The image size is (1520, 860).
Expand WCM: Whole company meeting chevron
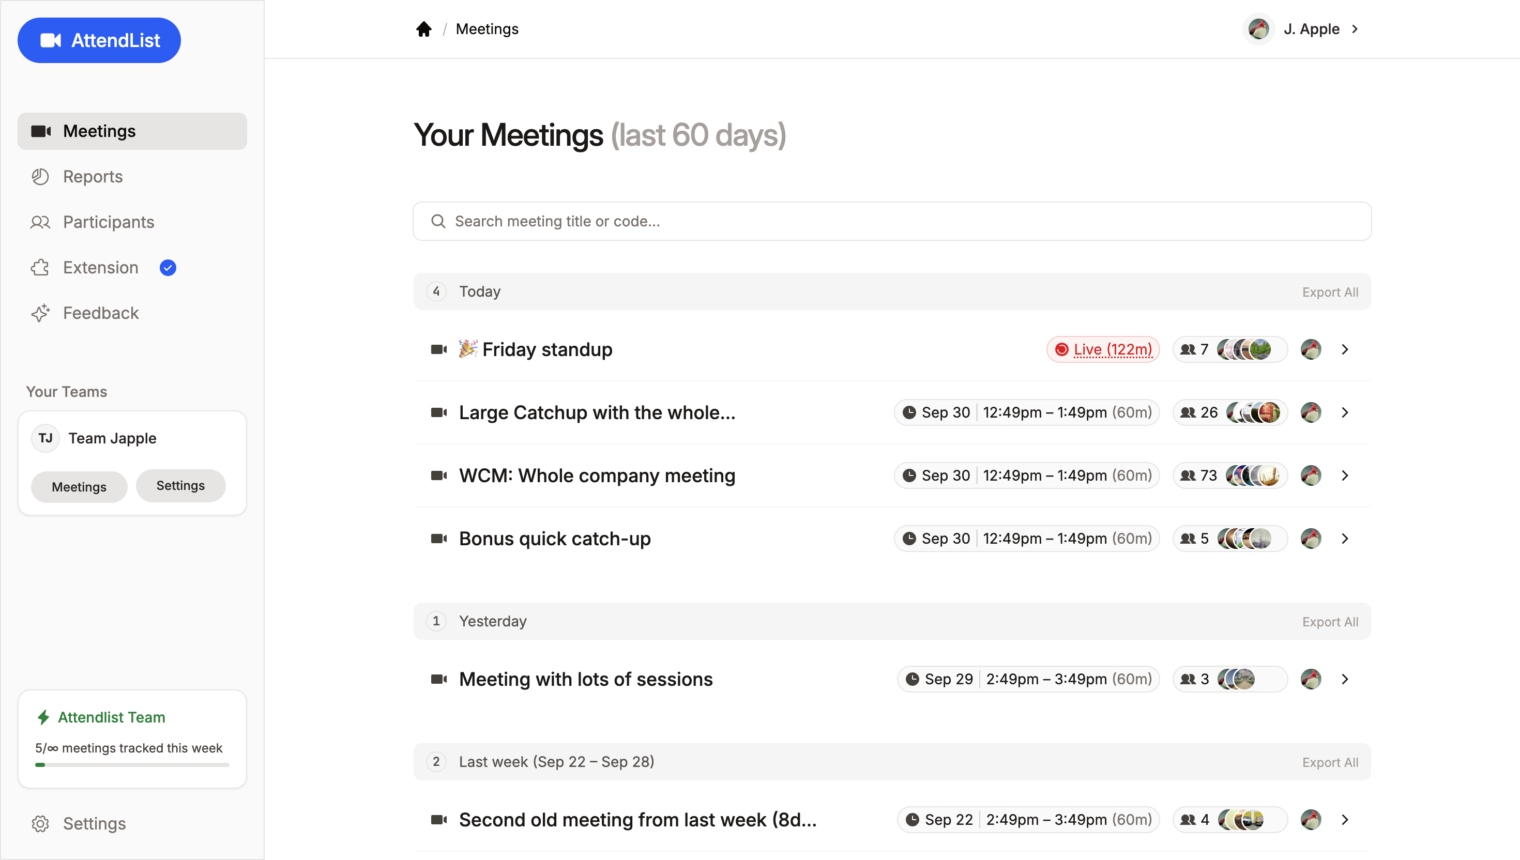[x=1345, y=475]
